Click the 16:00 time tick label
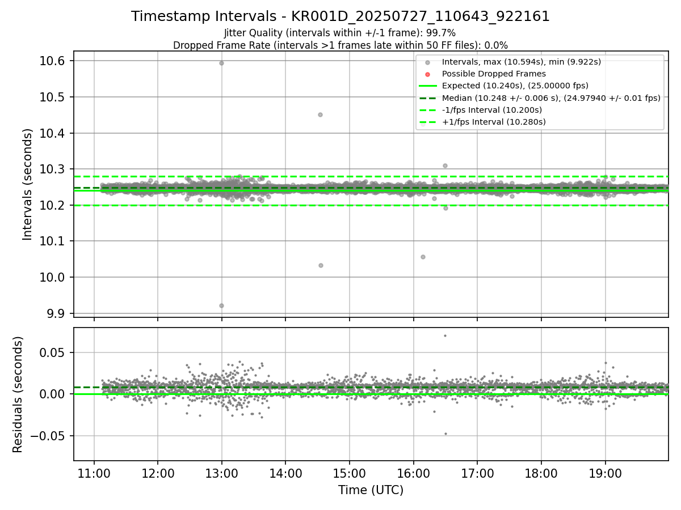 (x=413, y=473)
